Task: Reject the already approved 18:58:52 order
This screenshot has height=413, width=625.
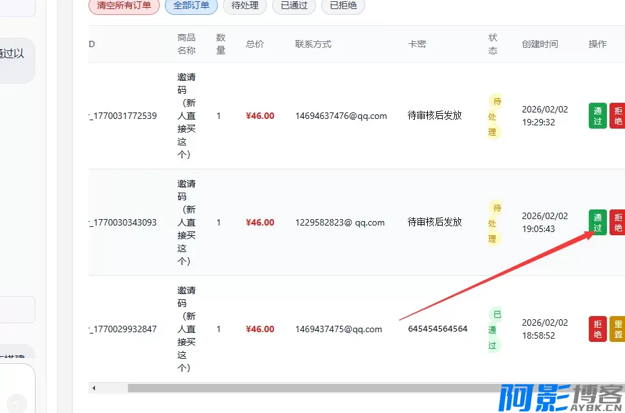Action: 597,329
